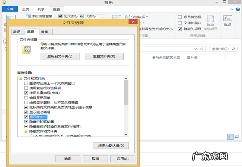Click the Details pane (详细信息窗格) button
Screen dimensions: 242x167
click(x=39, y=16)
